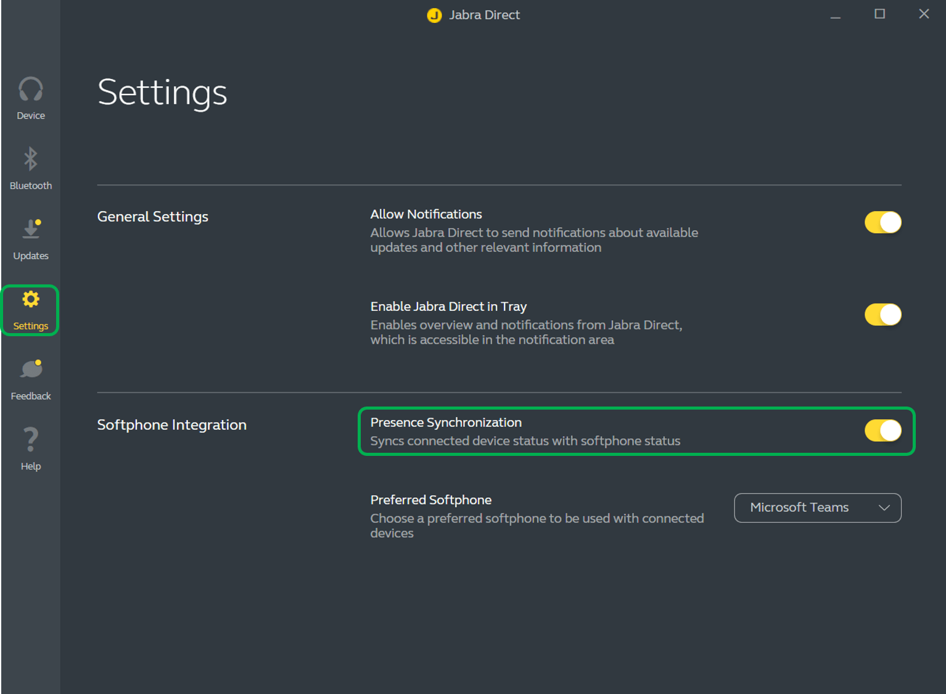Select the Settings gear icon
The image size is (946, 694).
[30, 300]
